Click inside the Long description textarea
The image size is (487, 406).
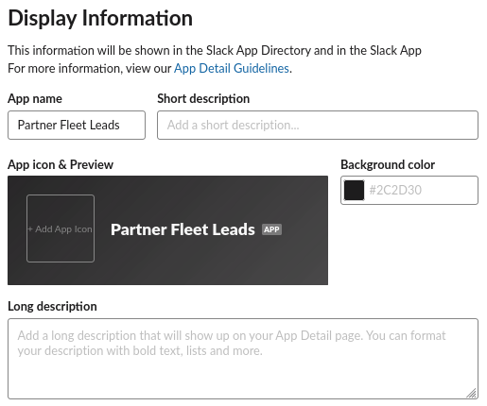point(243,359)
